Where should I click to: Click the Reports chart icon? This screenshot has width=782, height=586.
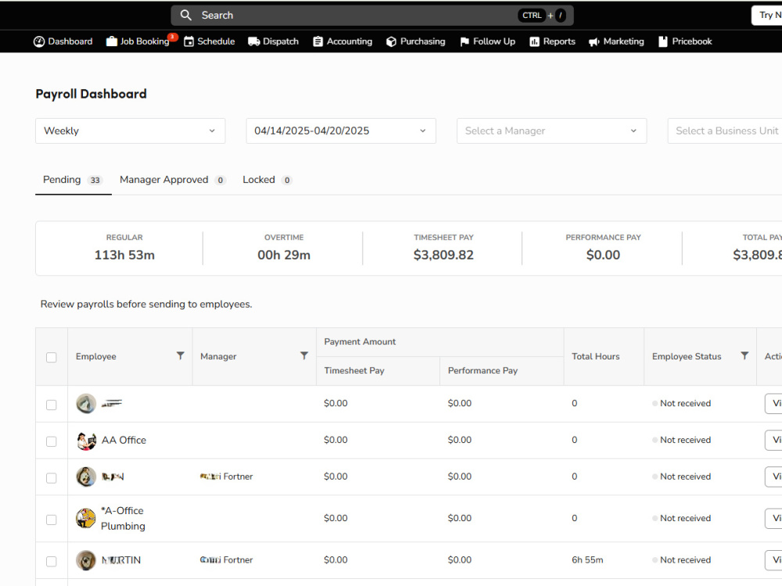pos(535,41)
